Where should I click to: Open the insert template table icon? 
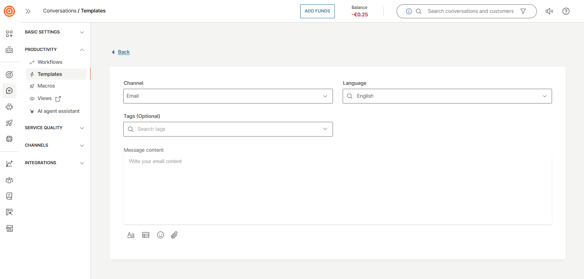[146, 235]
